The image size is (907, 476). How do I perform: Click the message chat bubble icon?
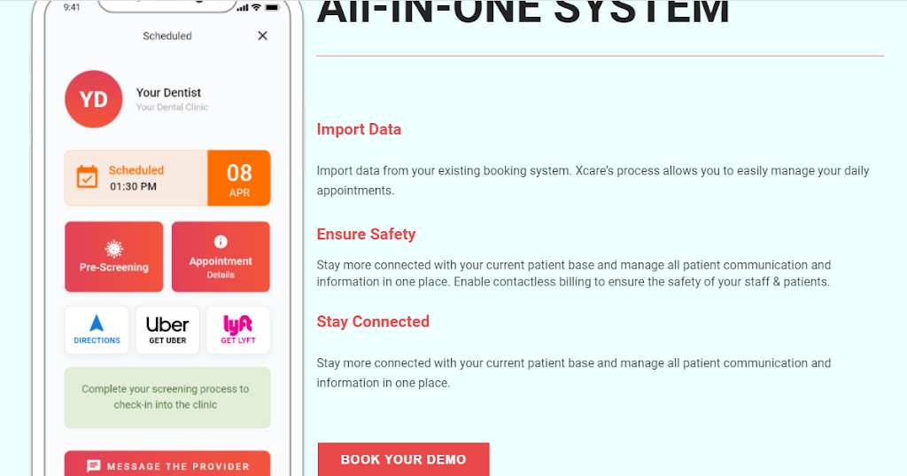tap(94, 466)
